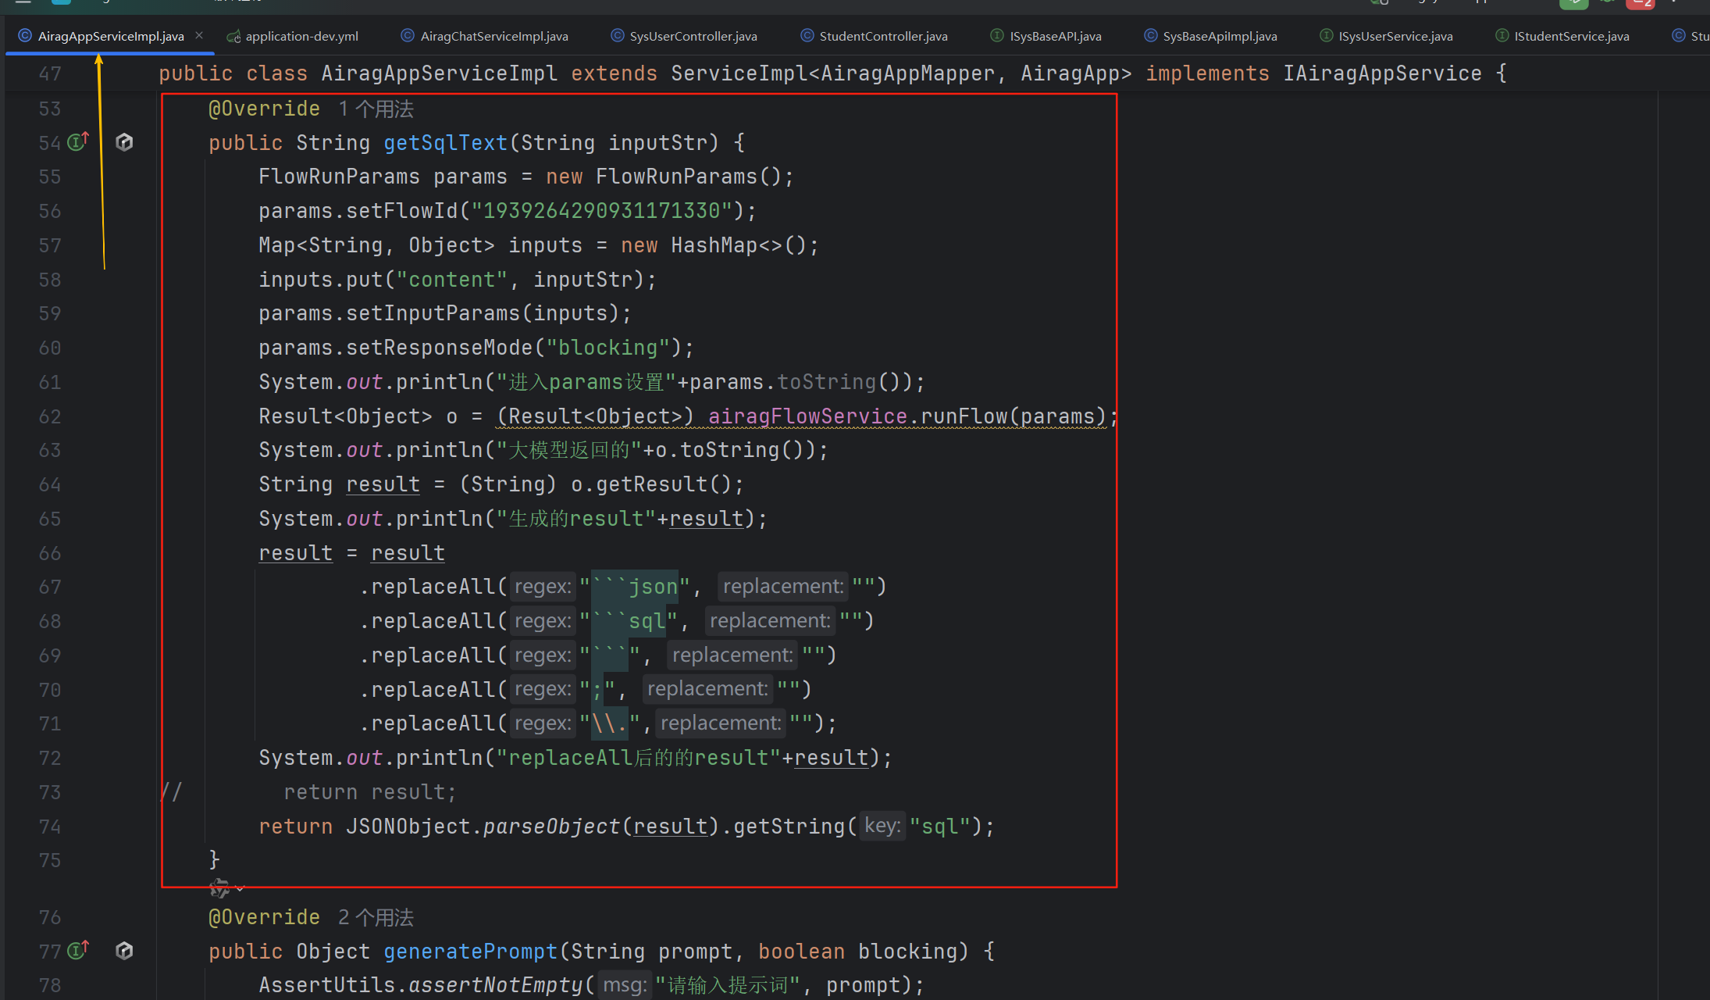The width and height of the screenshot is (1710, 1000).
Task: Click the getSqlText method name
Action: pos(446,143)
